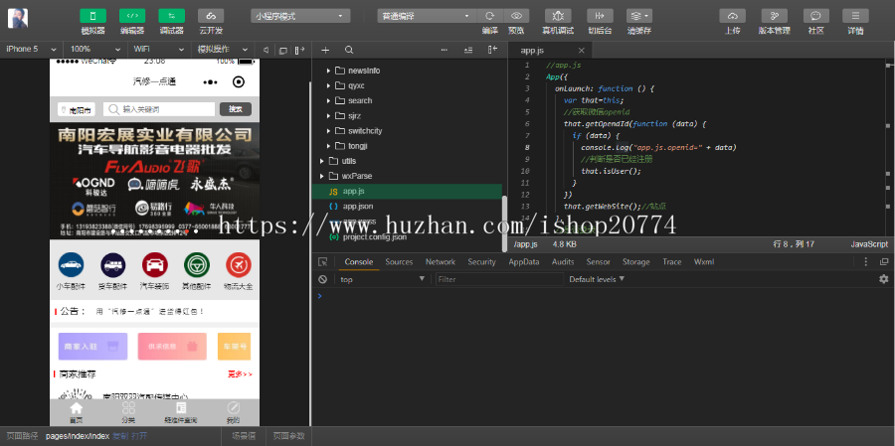Open Version Management (版本管理) icon
Screen dimensions: 895x446
(774, 16)
